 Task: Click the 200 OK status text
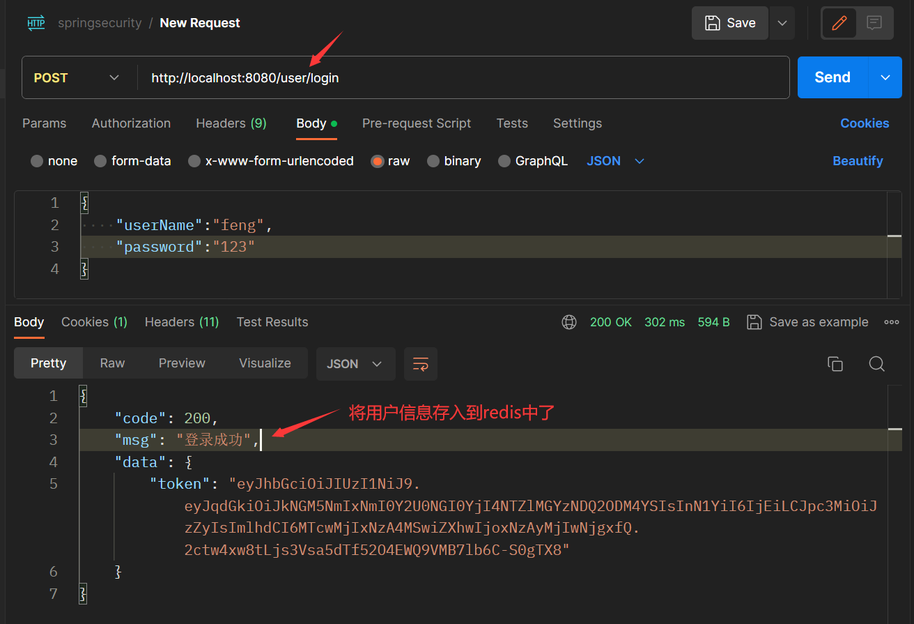point(611,322)
